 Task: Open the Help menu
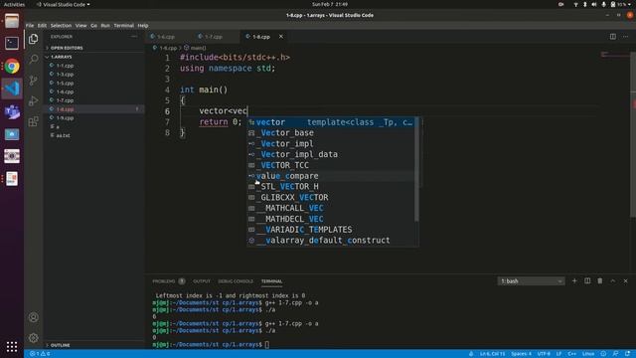coord(143,26)
